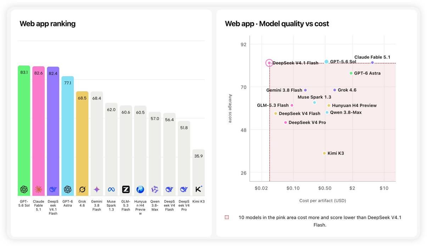The width and height of the screenshot is (427, 246).
Task: Click the 82.6 value on the pink bar
Action: click(x=39, y=73)
